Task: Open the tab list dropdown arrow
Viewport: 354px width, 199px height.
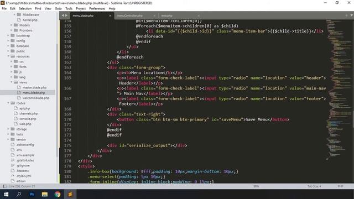Action: (352, 15)
